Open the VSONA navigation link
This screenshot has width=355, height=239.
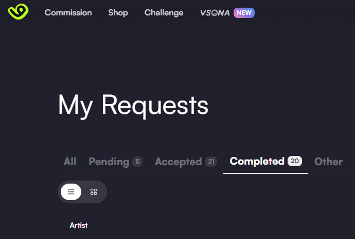coord(215,13)
